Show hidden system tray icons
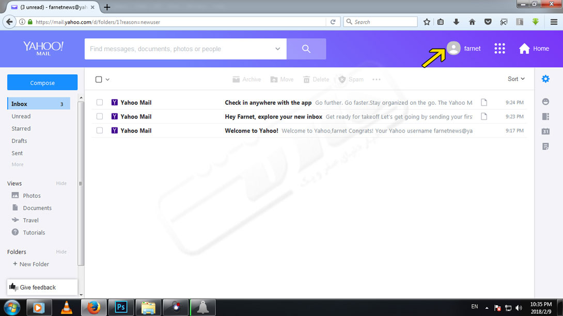The height and width of the screenshot is (316, 563). [487, 308]
